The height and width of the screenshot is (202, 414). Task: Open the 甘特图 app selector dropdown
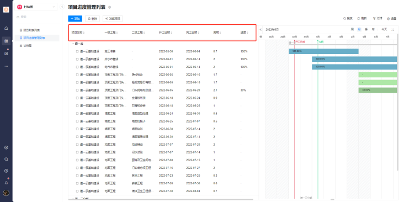36,7
